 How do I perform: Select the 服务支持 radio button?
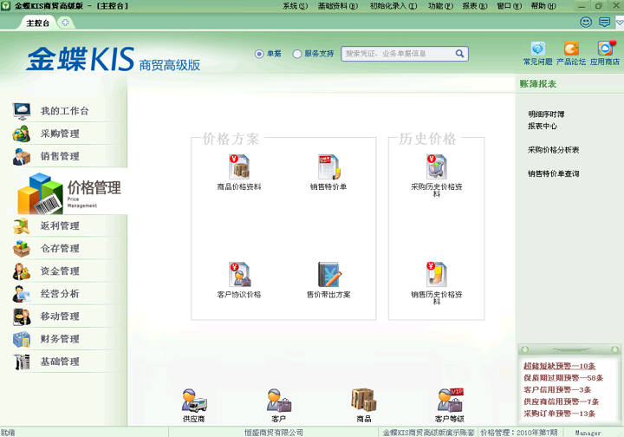(297, 54)
